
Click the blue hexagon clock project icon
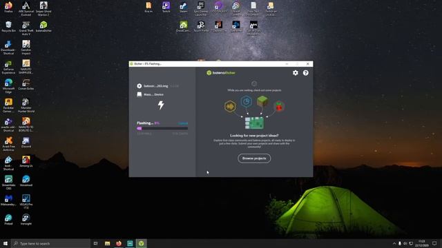(x=246, y=101)
